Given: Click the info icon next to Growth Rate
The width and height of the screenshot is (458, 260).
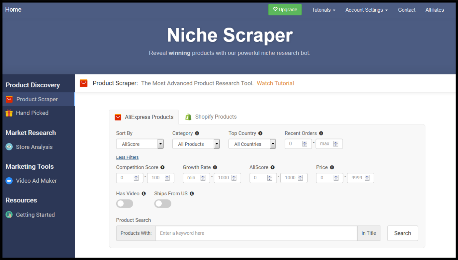Looking at the screenshot, I should point(215,167).
